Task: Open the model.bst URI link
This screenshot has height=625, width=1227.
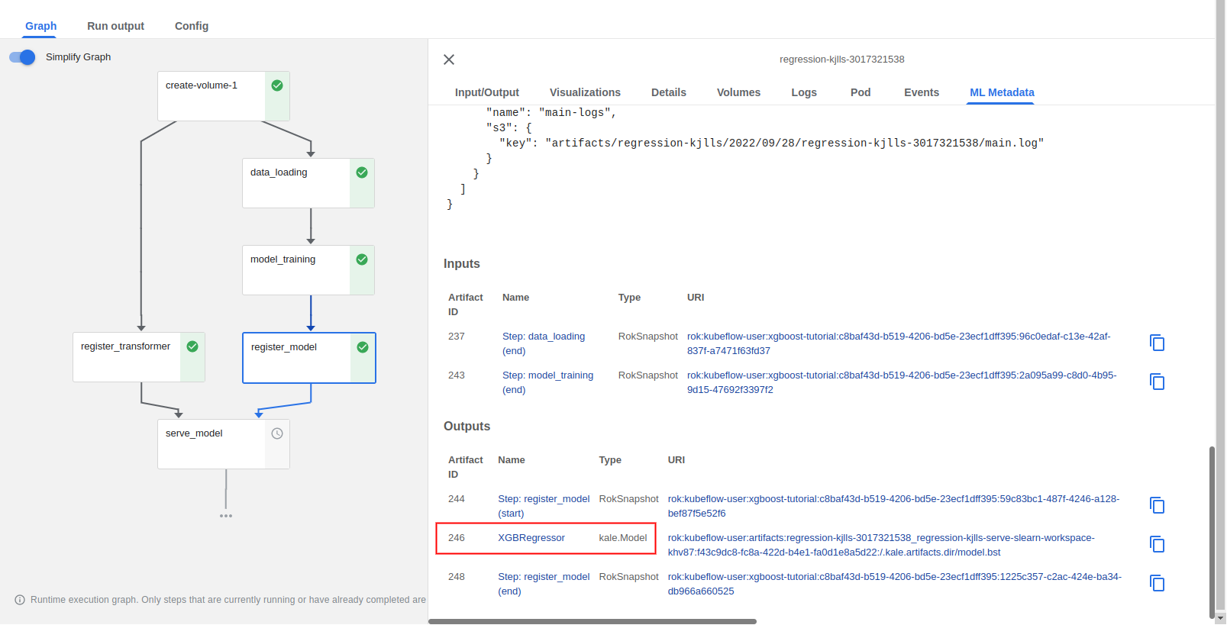Action: tap(881, 545)
